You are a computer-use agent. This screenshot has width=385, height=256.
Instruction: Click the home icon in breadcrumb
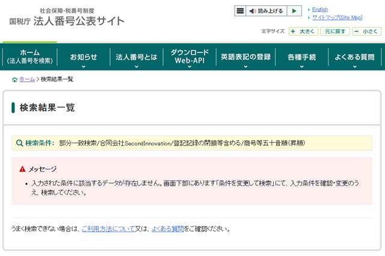pyautogui.click(x=14, y=80)
